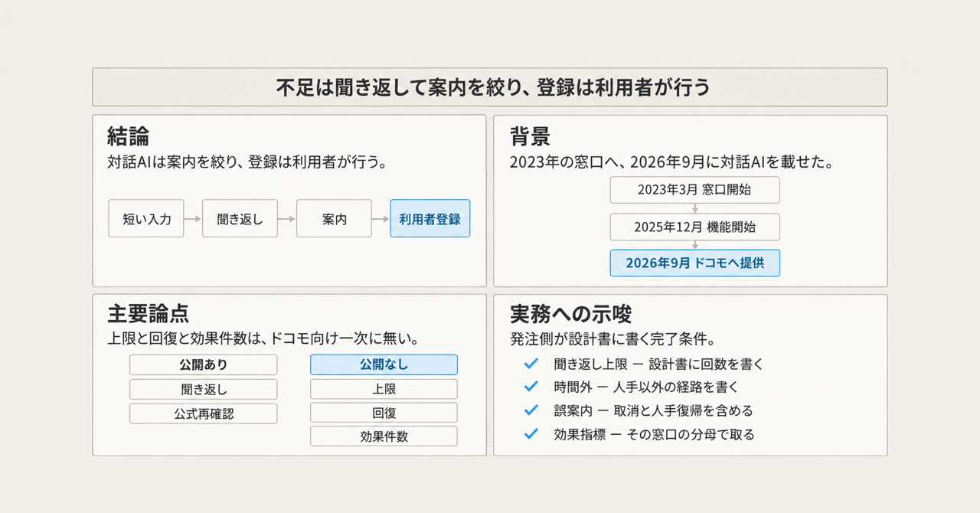980x513 pixels.
Task: Click the highlighted 利用者登録 box
Action: pos(430,219)
